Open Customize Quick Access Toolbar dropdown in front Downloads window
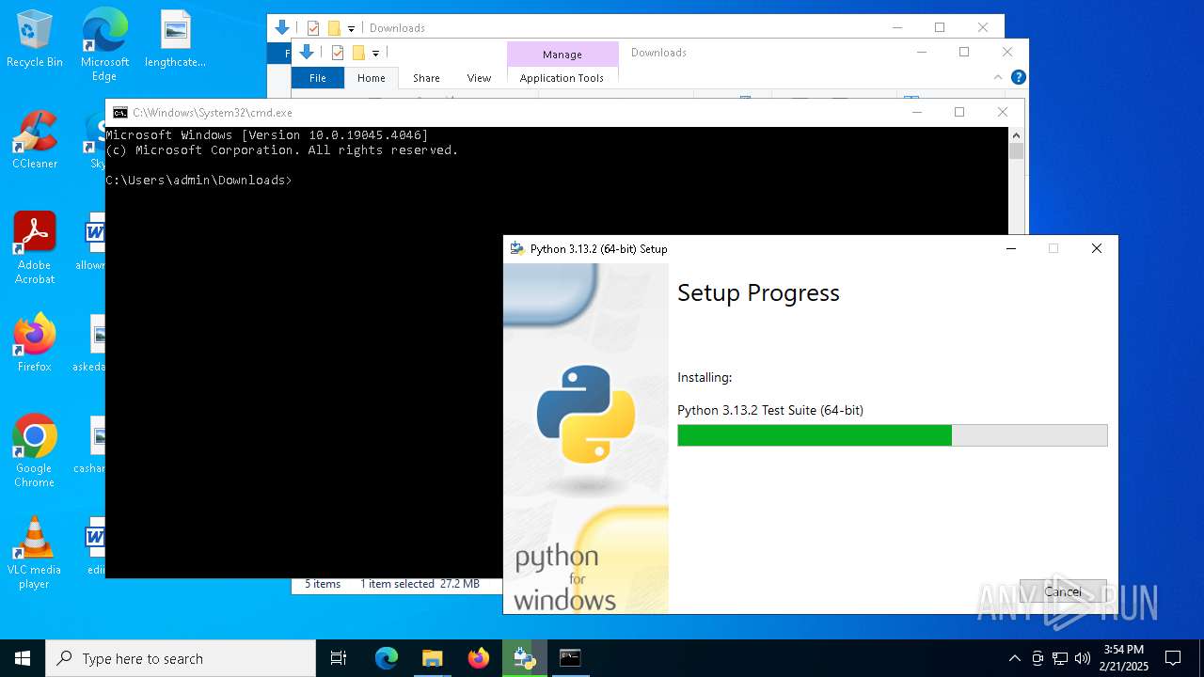This screenshot has width=1204, height=677. point(375,54)
